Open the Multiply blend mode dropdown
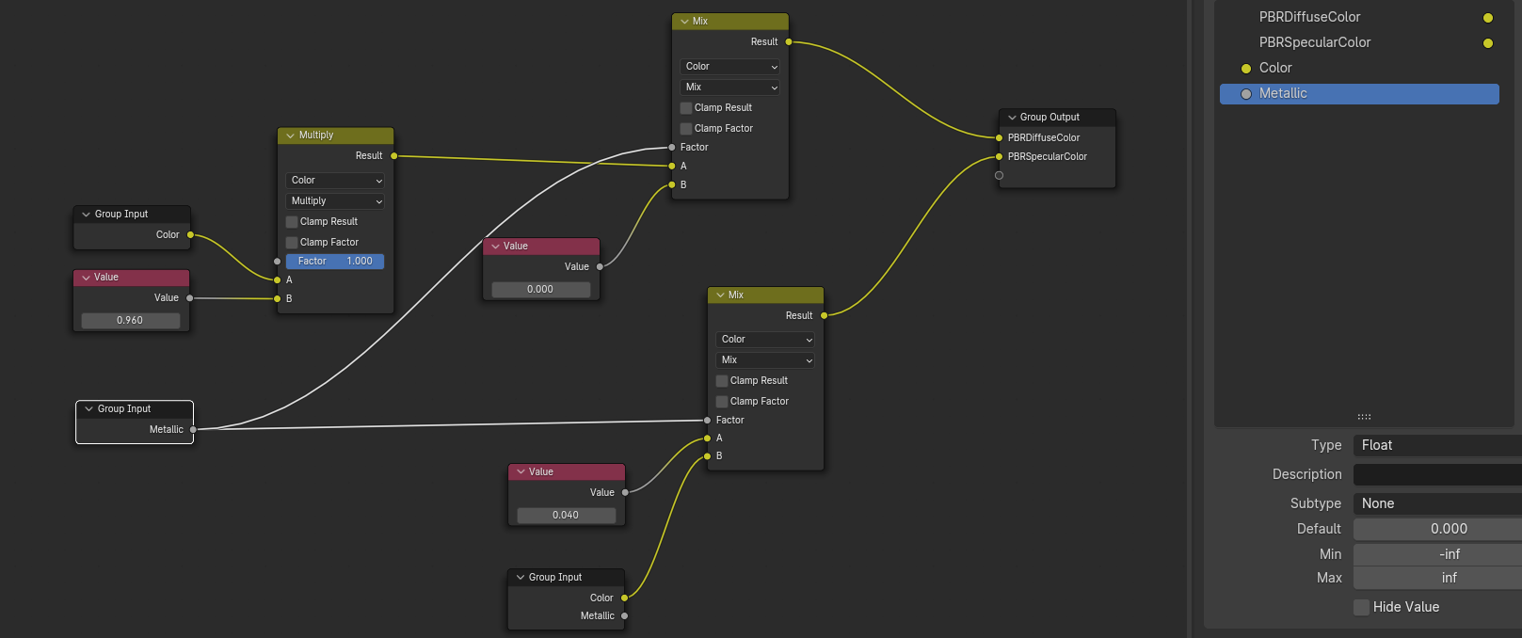 click(x=335, y=201)
